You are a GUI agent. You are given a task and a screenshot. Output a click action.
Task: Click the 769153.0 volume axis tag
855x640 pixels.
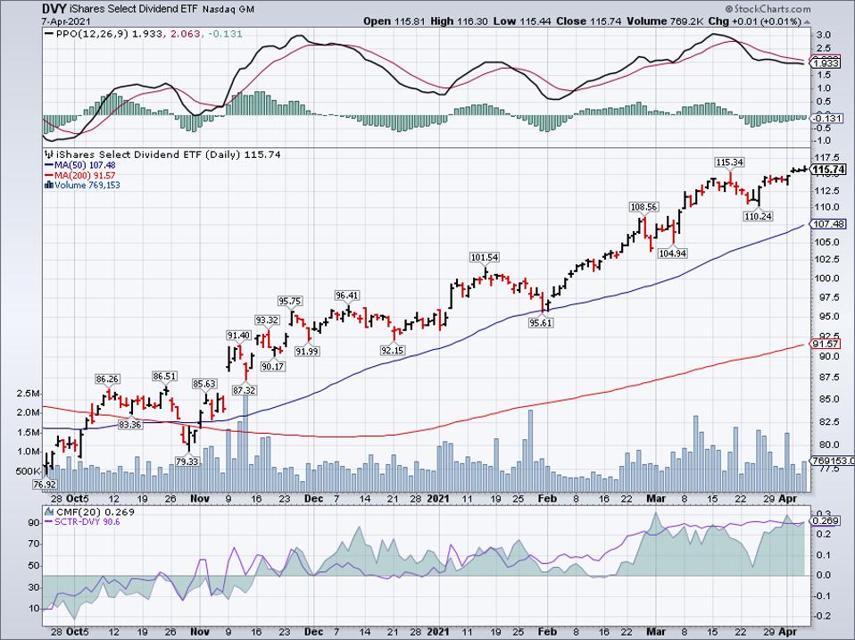[833, 461]
